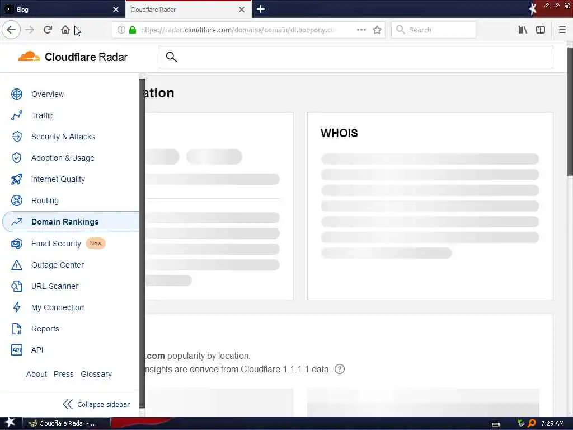The width and height of the screenshot is (573, 430).
Task: Navigate to Internet Quality
Action: pyautogui.click(x=58, y=179)
